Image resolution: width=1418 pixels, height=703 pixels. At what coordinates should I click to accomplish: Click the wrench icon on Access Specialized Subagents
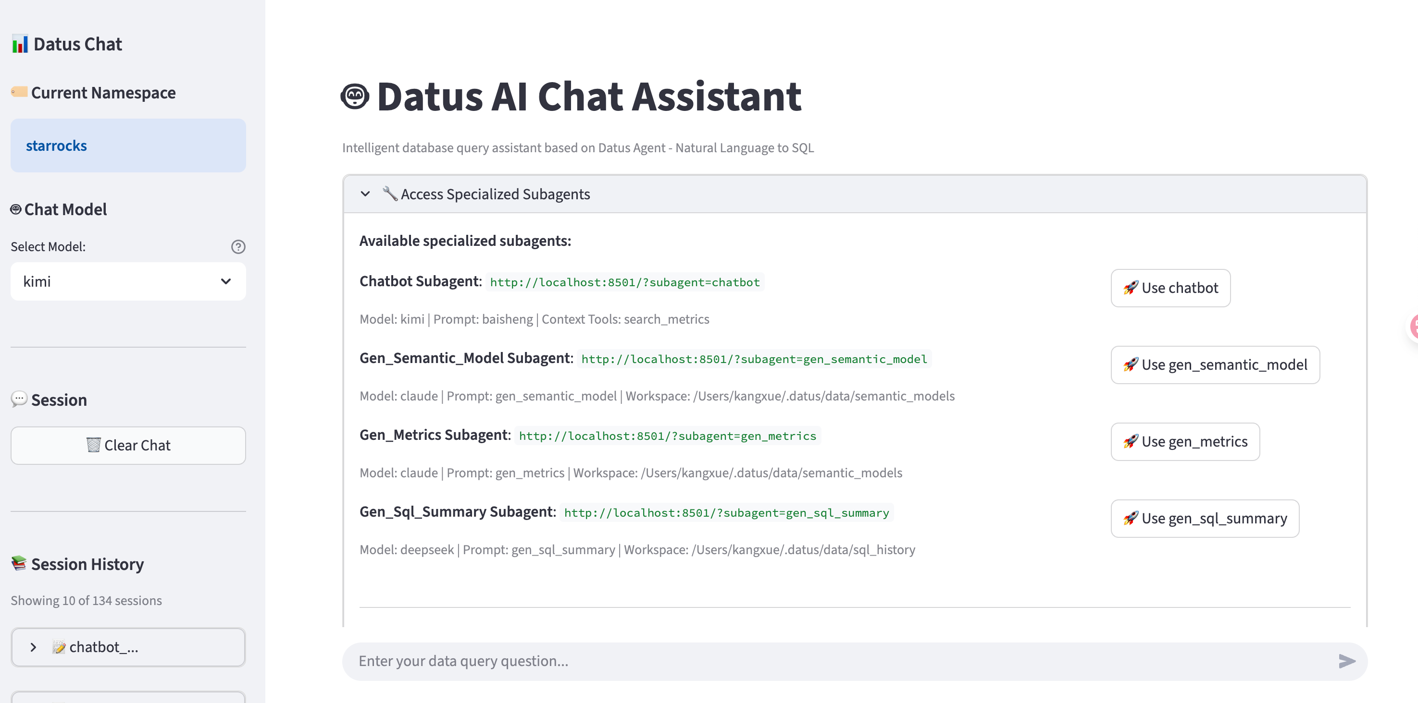coord(390,194)
